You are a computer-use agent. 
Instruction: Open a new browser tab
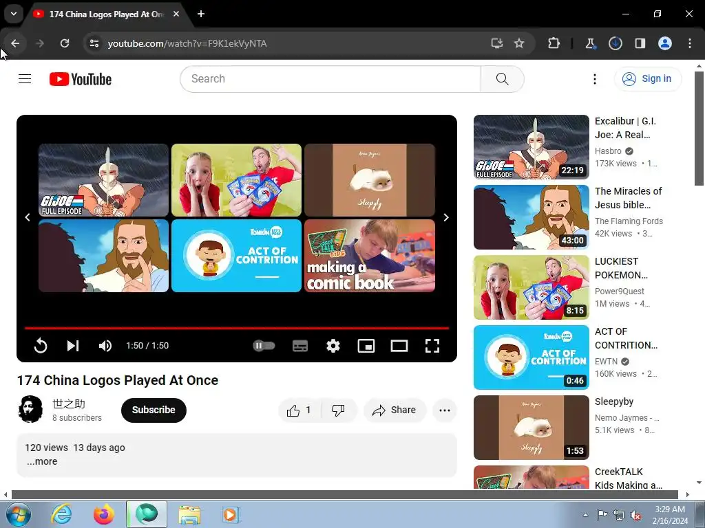(x=201, y=14)
